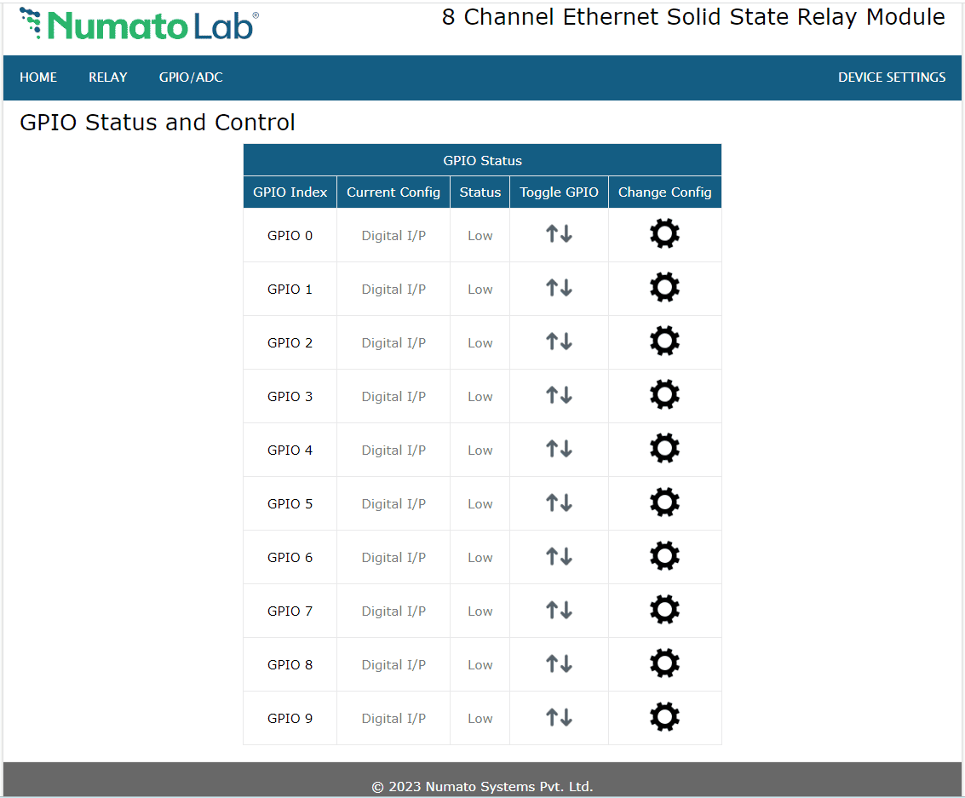Open the RELAY page in navigation bar

point(107,78)
